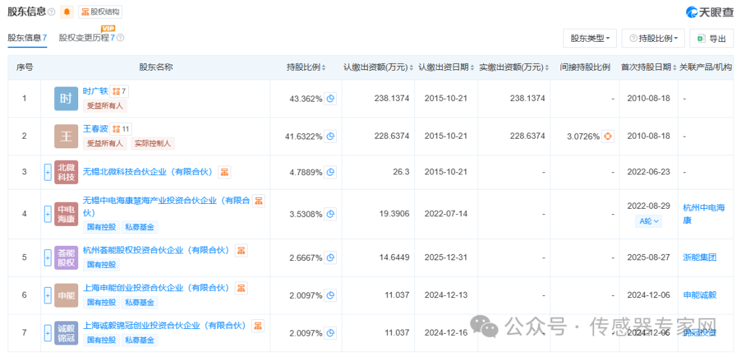Click the help icon next to 股权变更历程
This screenshot has height=357, width=741.
(120, 38)
